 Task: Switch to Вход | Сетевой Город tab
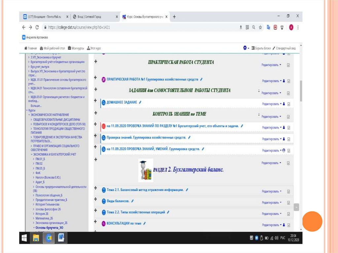[x=95, y=17]
